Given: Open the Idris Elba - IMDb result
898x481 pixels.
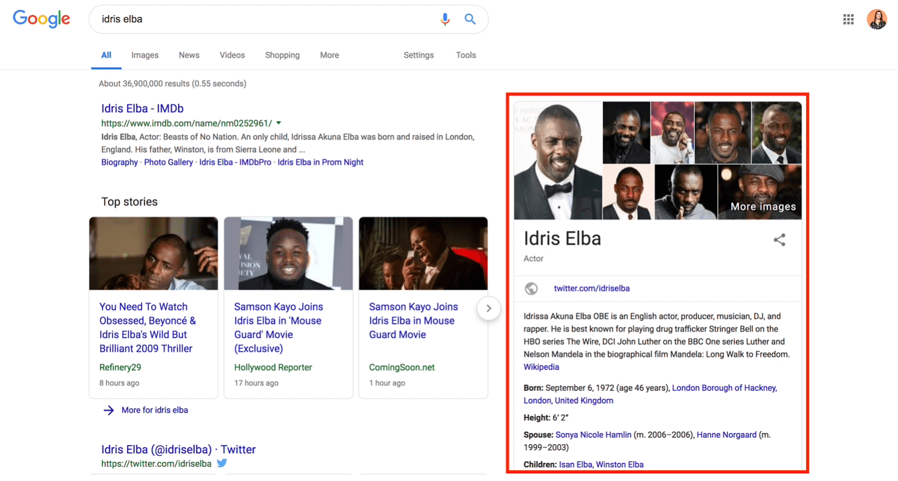Looking at the screenshot, I should [x=142, y=109].
